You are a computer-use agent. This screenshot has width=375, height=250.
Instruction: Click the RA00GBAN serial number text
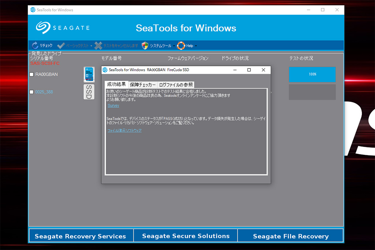click(x=47, y=74)
